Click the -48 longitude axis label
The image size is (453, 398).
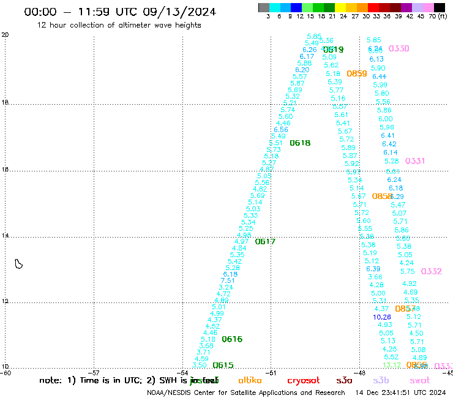click(x=359, y=373)
